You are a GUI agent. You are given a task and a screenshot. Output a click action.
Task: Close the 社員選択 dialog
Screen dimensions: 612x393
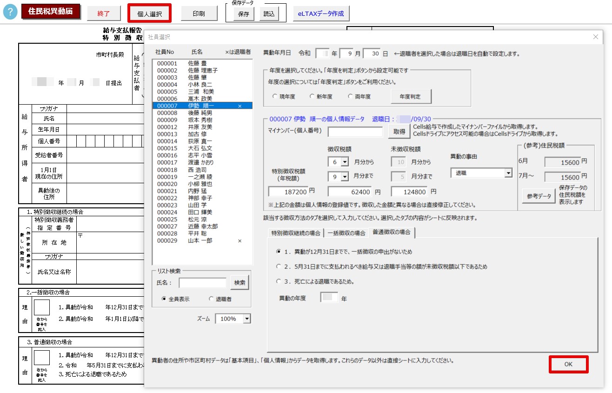(595, 37)
